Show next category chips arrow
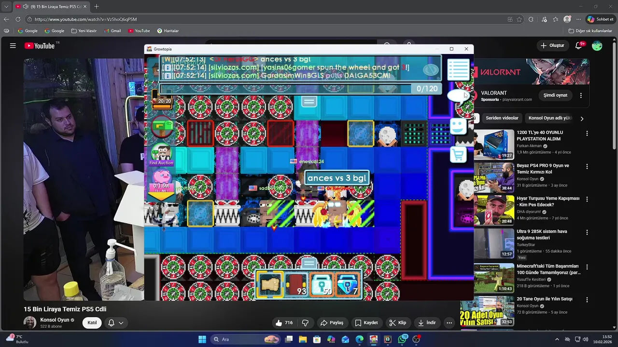Screen dimensions: 618x347 tap(582, 119)
